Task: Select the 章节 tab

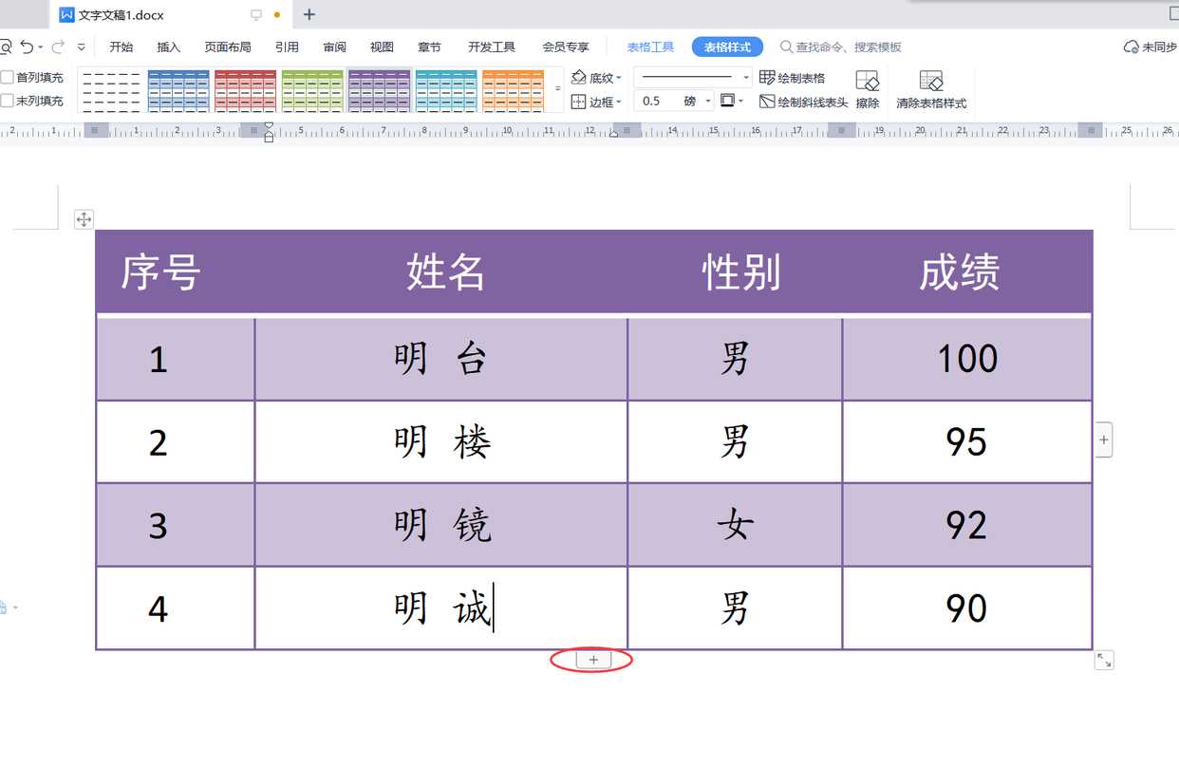Action: point(429,47)
